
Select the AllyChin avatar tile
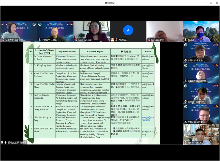pyautogui.click(x=128, y=30)
